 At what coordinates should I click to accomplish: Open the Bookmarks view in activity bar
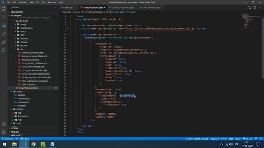[x=4, y=50]
